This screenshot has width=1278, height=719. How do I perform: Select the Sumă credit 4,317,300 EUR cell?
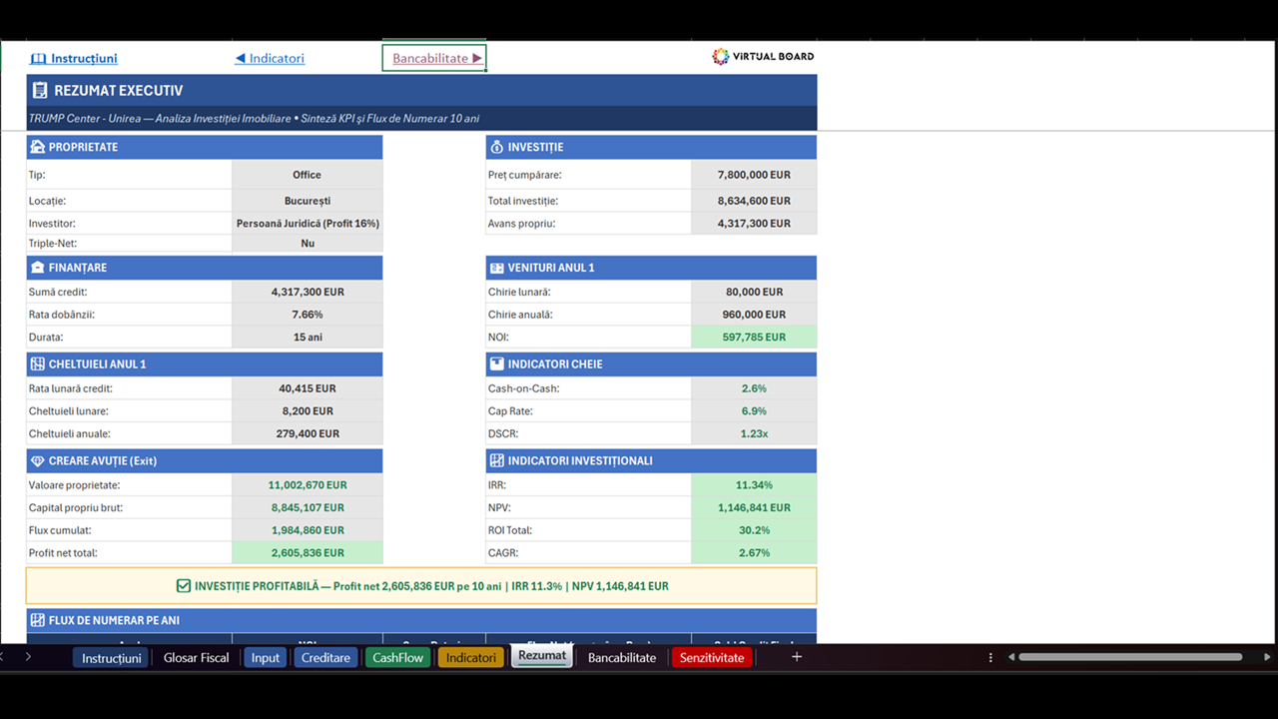pyautogui.click(x=308, y=293)
